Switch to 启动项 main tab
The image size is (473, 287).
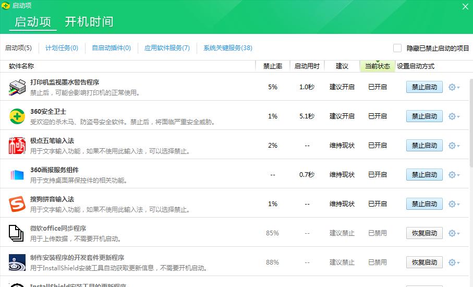click(x=33, y=22)
